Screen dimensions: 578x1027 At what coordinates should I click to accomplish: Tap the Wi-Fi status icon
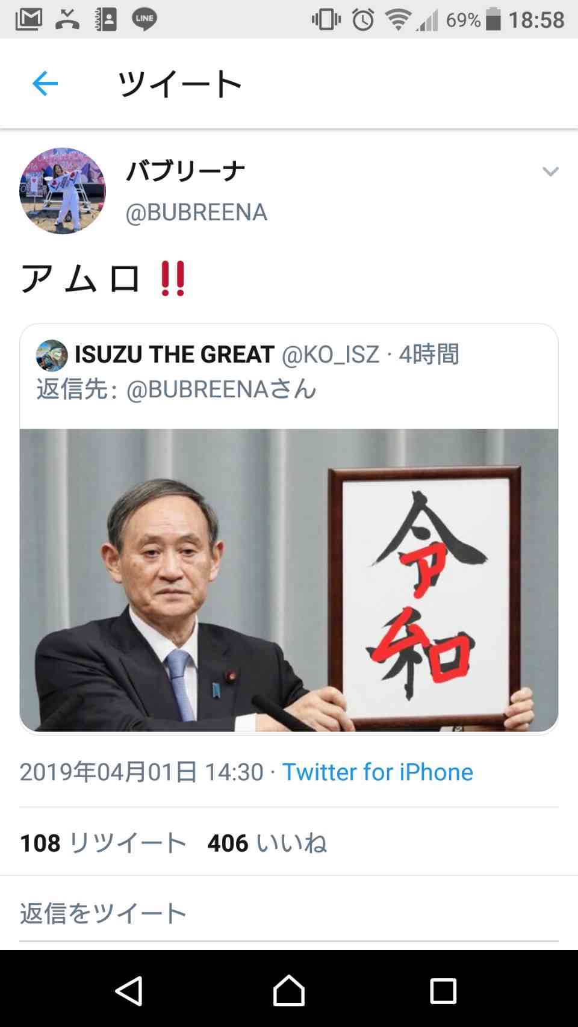tap(397, 20)
